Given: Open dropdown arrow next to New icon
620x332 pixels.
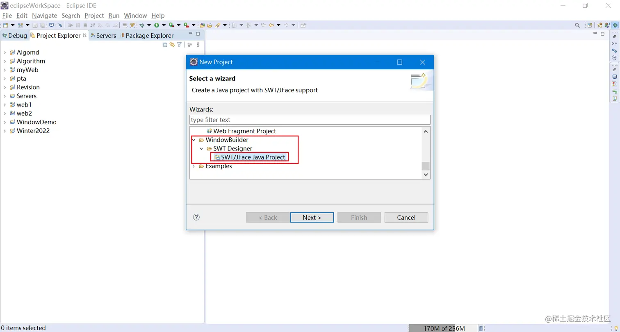Looking at the screenshot, I should 13,25.
